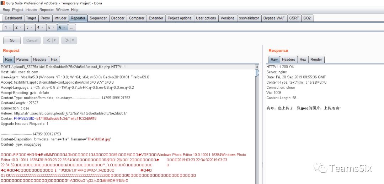Switch to the Sequencer tab
The image size is (384, 184).
click(98, 18)
